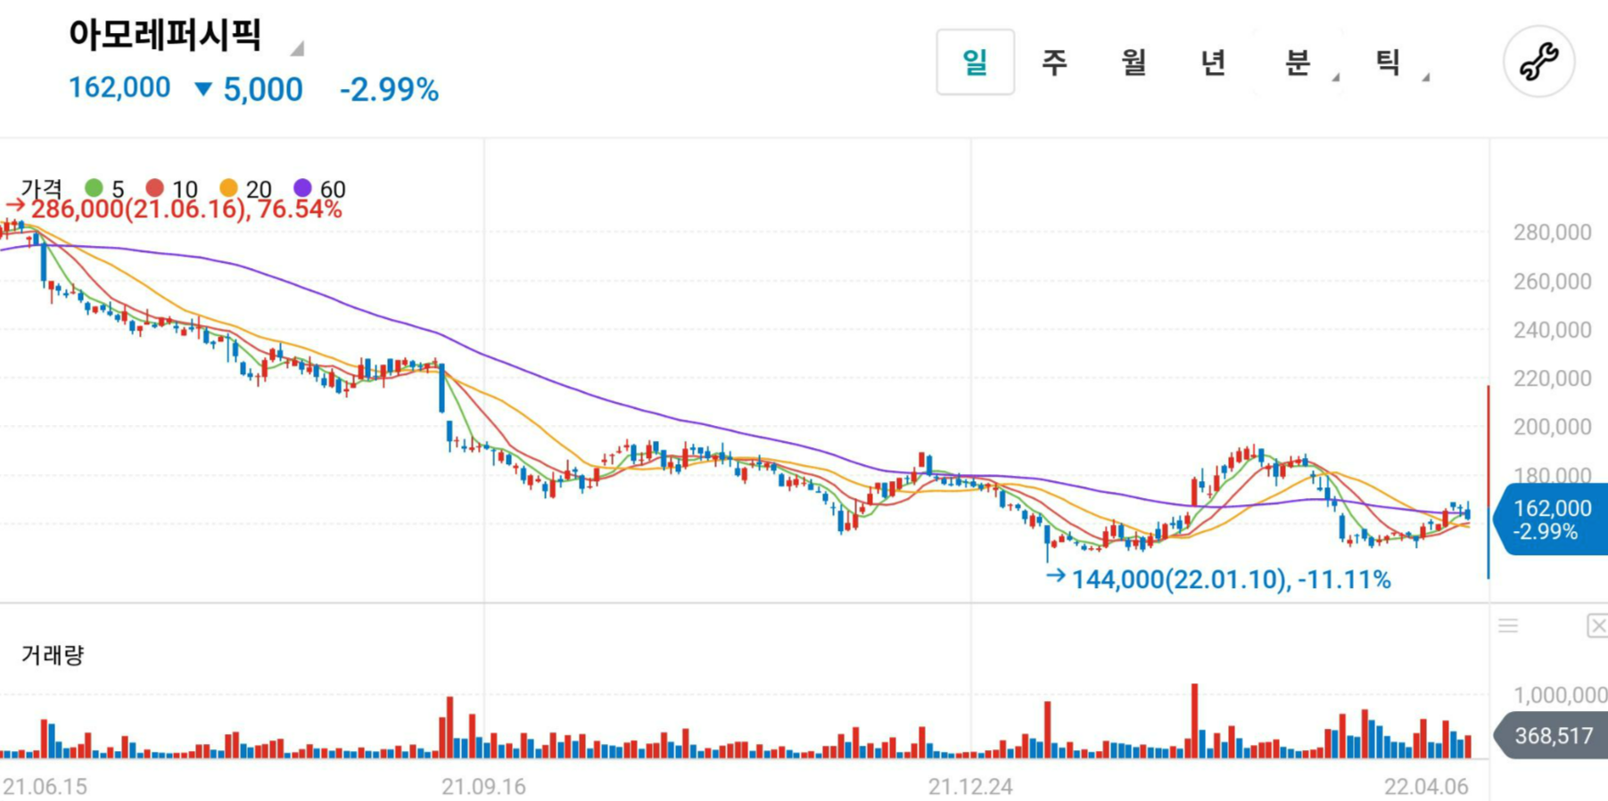Open the 분 (minute) interval dropdown
The height and width of the screenshot is (801, 1608).
[x=1299, y=61]
